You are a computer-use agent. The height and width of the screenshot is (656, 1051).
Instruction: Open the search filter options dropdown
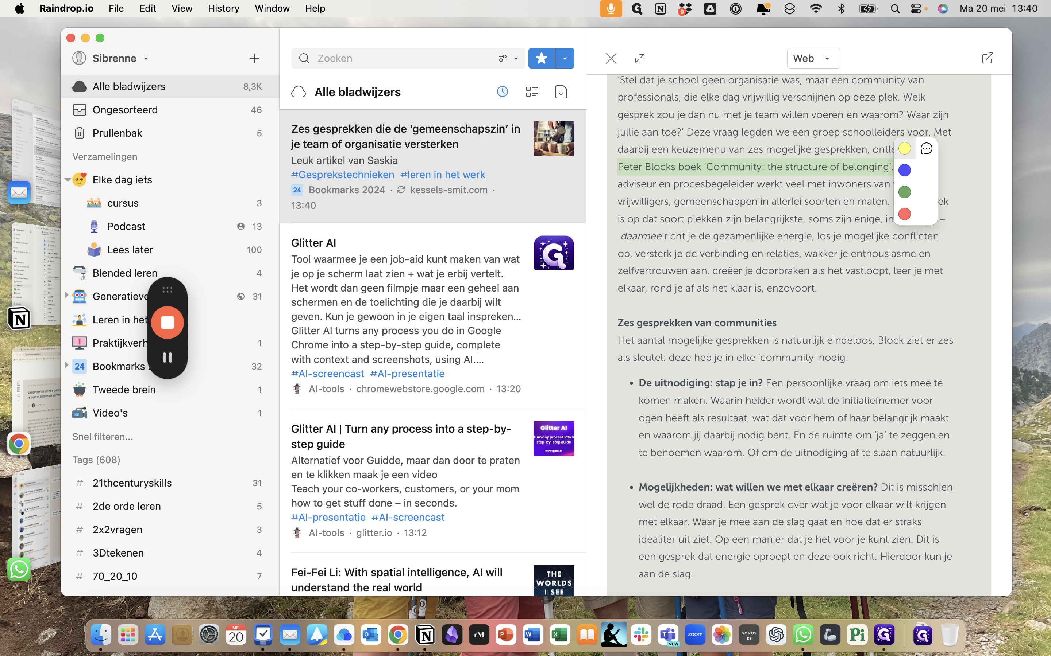pos(509,58)
